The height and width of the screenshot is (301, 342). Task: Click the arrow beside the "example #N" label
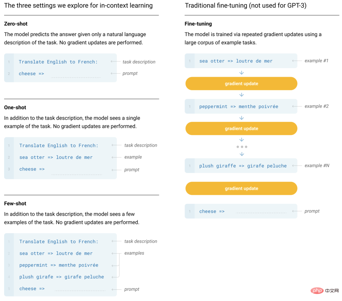pyautogui.click(x=297, y=166)
